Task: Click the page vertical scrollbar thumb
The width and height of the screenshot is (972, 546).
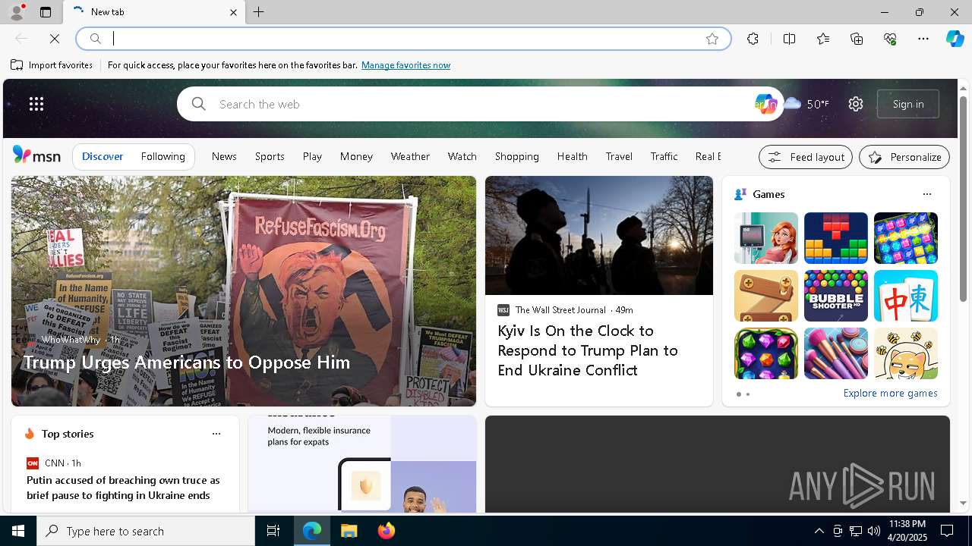Action: point(963,199)
